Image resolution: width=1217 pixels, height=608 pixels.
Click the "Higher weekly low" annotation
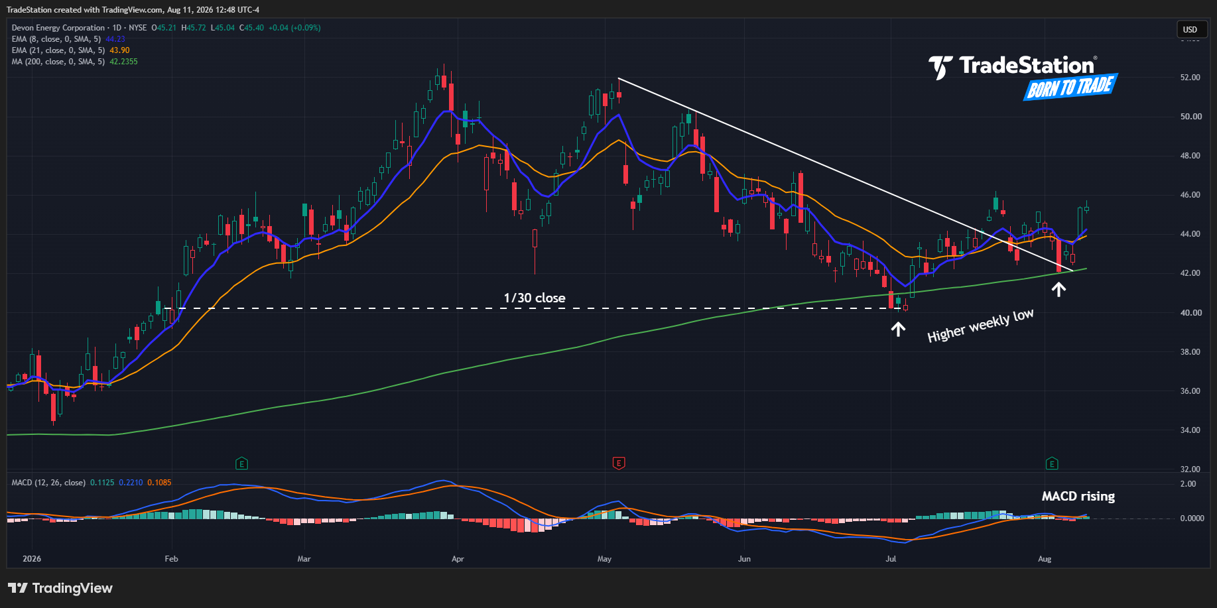pos(980,326)
